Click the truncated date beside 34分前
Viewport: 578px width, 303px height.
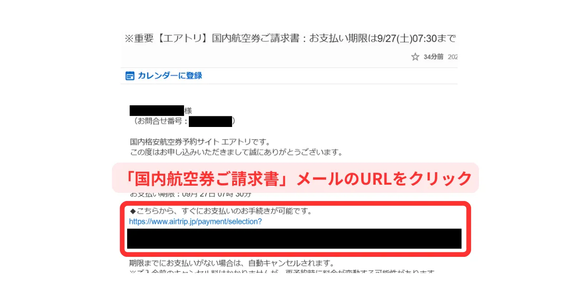click(452, 57)
